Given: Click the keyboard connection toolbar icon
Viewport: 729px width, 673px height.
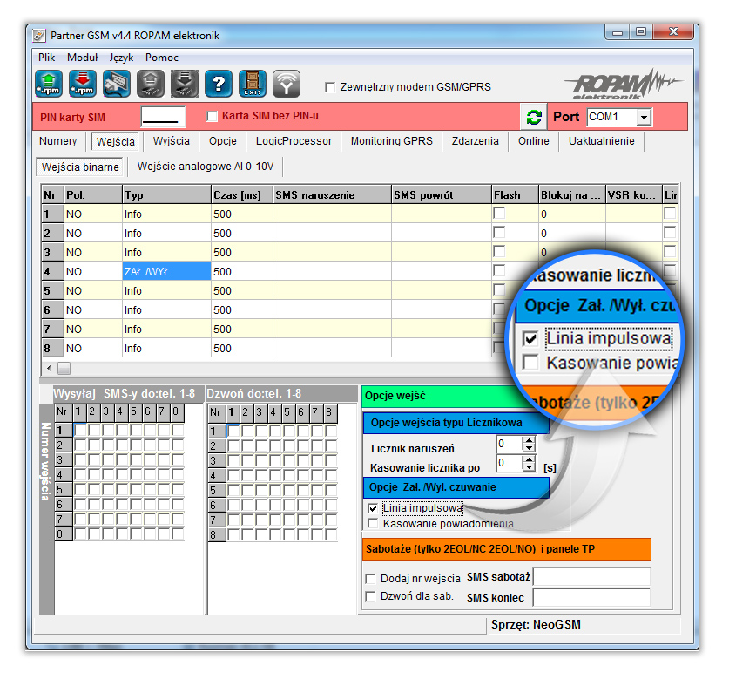Looking at the screenshot, I should click(x=117, y=83).
